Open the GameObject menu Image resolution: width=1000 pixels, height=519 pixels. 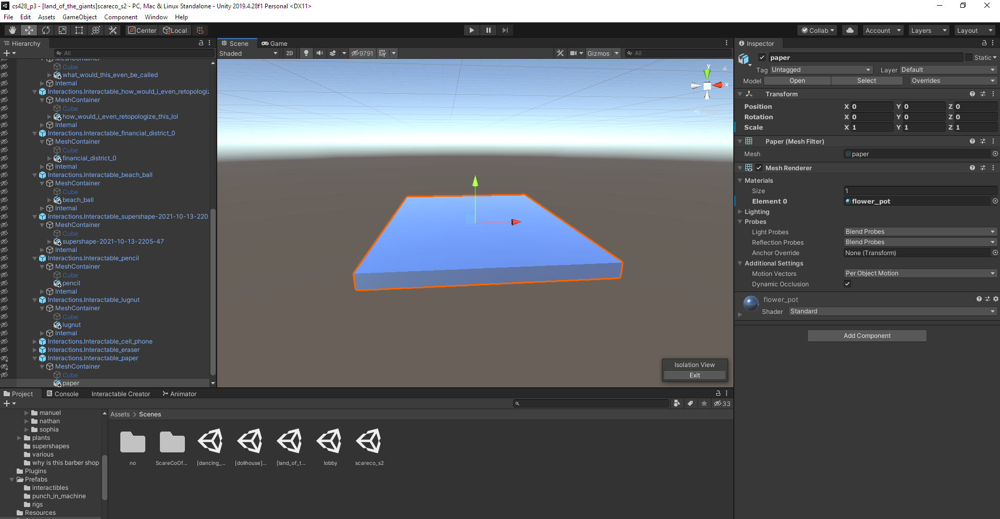tap(80, 17)
